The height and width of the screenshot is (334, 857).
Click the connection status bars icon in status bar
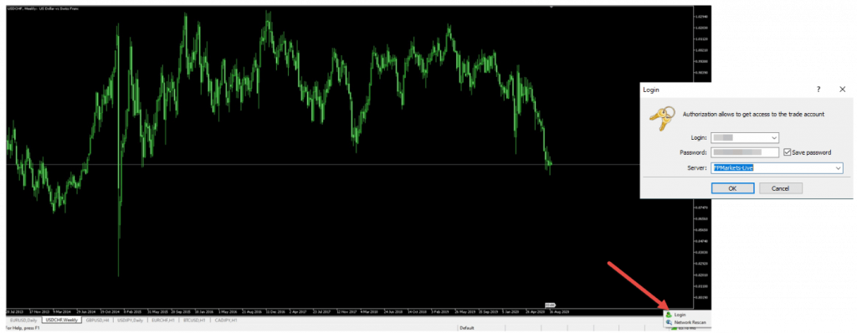click(675, 328)
